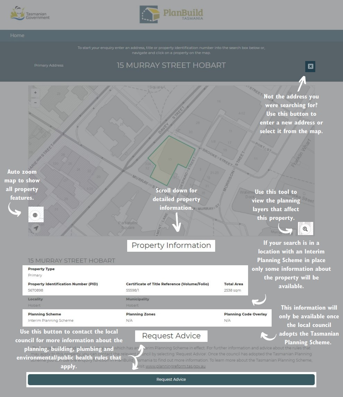The width and height of the screenshot is (343, 397).
Task: Click the total area 2538 sqm
Action: pos(232,290)
